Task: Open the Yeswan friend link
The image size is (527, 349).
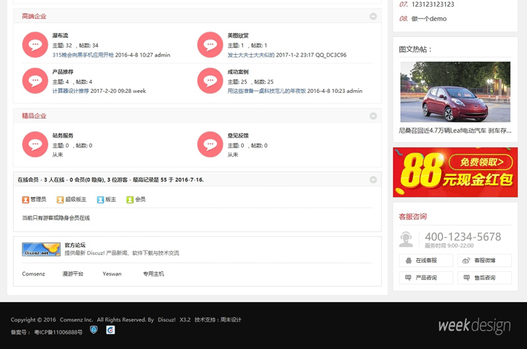Action: tap(112, 274)
